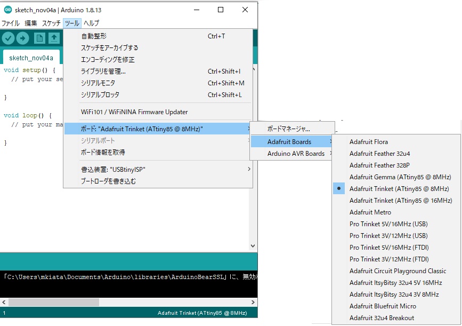Open ボードマネージャ... from the submenu
Viewport: 462px width, 326px height.
coord(293,129)
